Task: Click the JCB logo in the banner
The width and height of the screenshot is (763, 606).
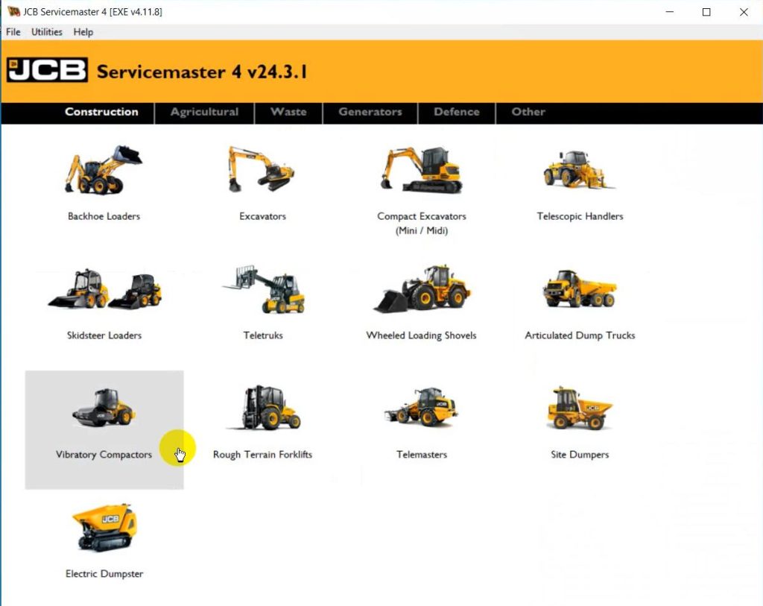Action: pos(47,69)
